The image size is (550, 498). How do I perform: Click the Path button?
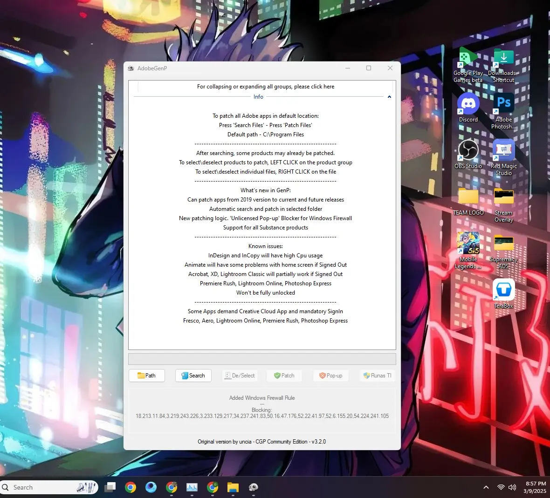(147, 376)
